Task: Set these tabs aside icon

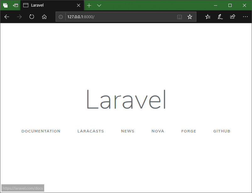Action: [15, 5]
